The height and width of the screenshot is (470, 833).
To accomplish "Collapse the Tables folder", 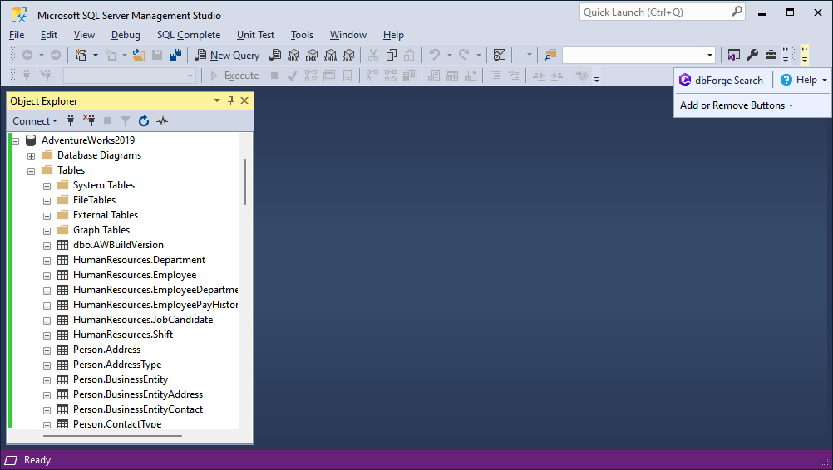I will point(32,171).
